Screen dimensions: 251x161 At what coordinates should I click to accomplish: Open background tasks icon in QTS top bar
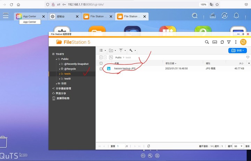click(x=213, y=16)
